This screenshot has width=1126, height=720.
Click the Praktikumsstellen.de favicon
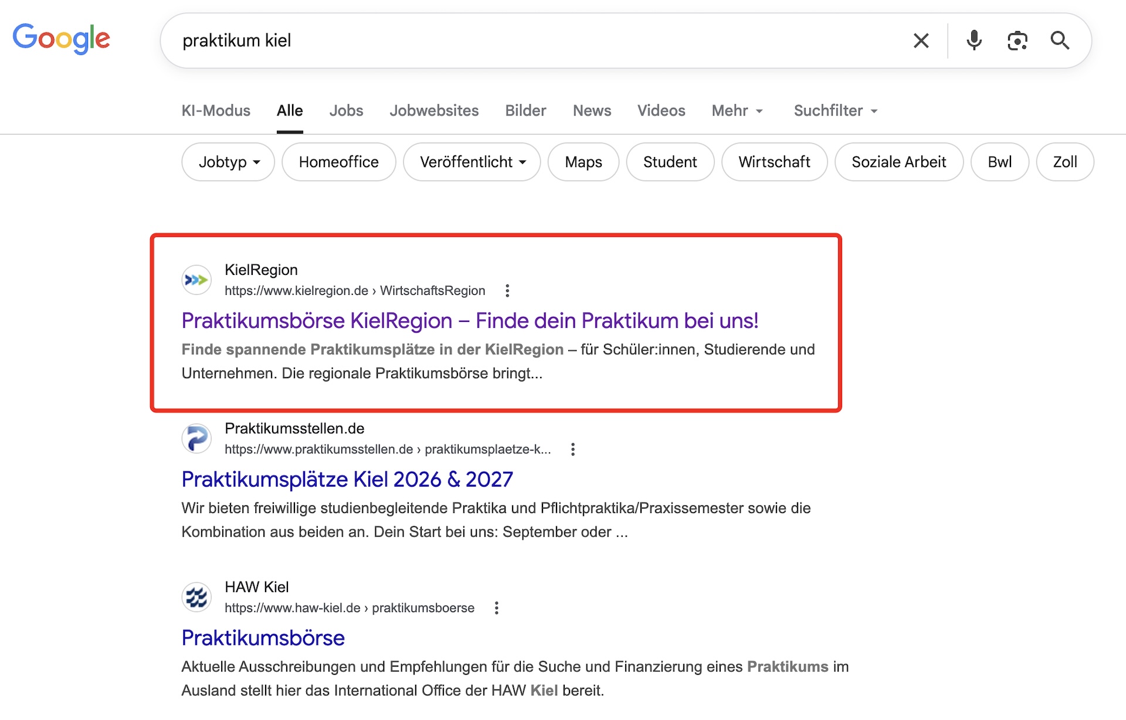click(x=196, y=438)
